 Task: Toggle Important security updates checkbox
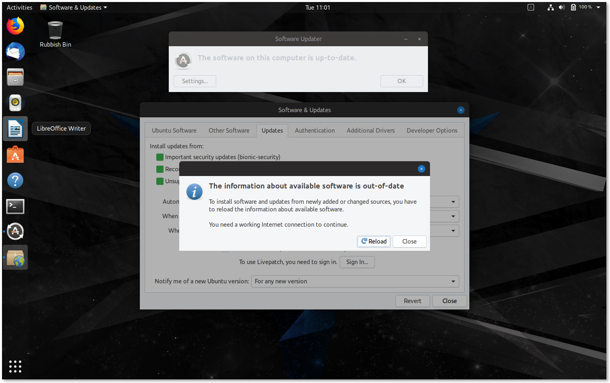tap(160, 157)
